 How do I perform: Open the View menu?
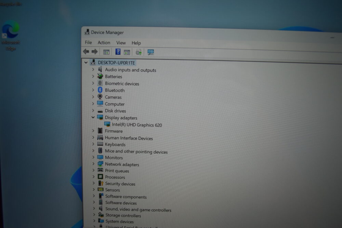tap(121, 43)
